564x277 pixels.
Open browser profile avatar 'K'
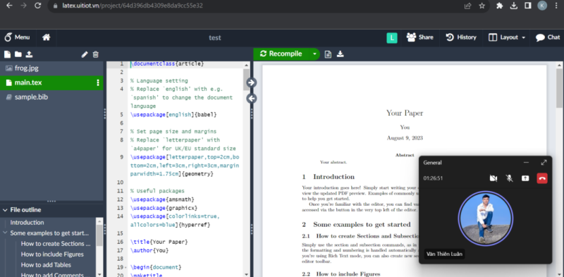[542, 6]
